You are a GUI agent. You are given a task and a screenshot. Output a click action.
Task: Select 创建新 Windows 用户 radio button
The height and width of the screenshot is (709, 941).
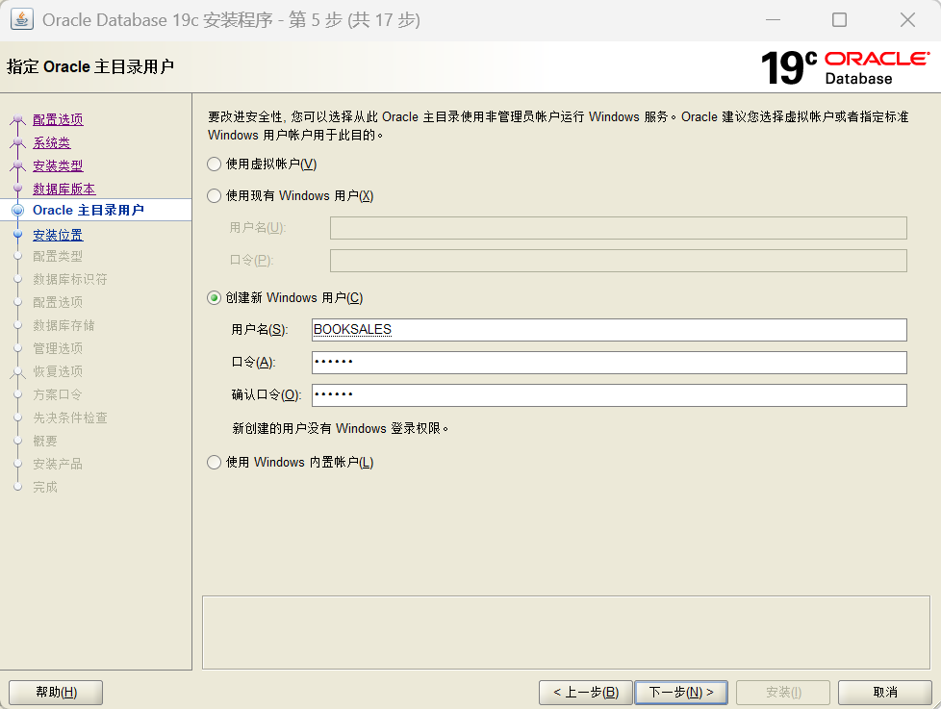(214, 297)
